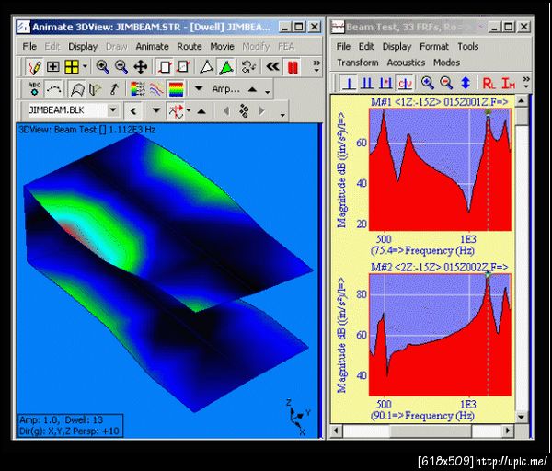This screenshot has height=471, width=552.
Task: Select the single line cursor icon
Action: point(349,83)
